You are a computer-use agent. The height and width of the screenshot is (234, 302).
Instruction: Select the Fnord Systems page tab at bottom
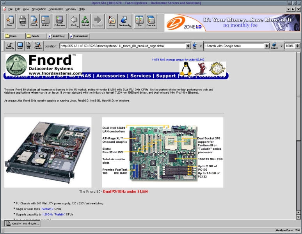[22, 223]
